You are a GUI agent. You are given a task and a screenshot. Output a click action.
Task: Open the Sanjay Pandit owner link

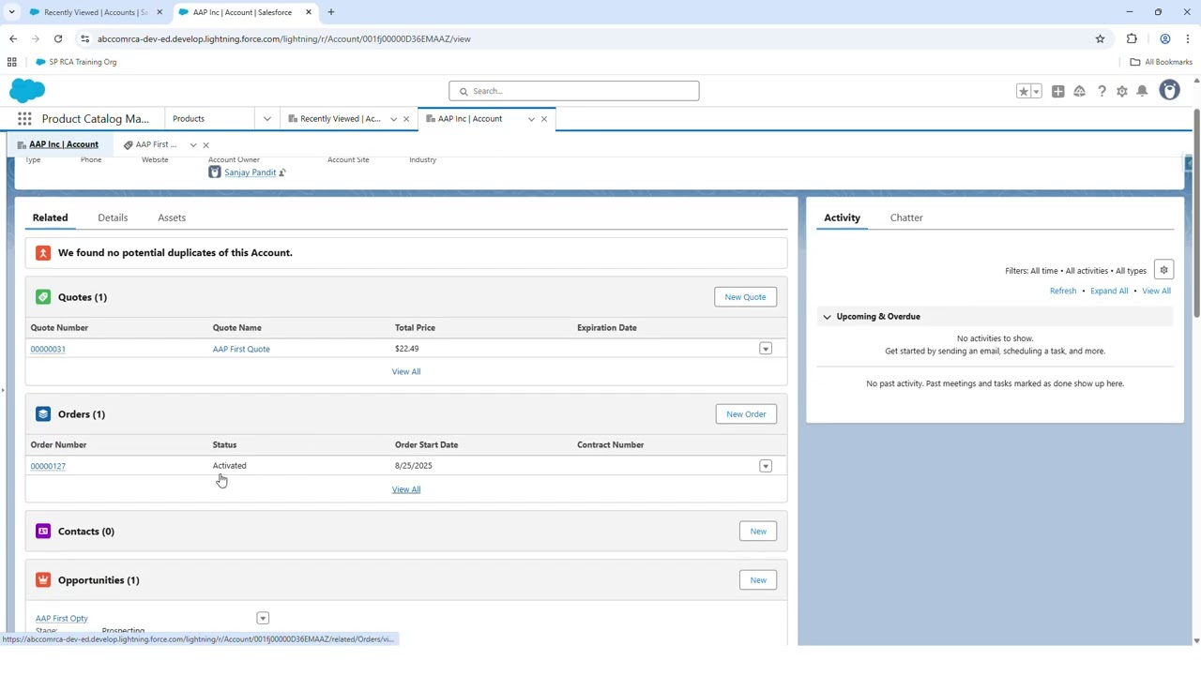pos(250,172)
